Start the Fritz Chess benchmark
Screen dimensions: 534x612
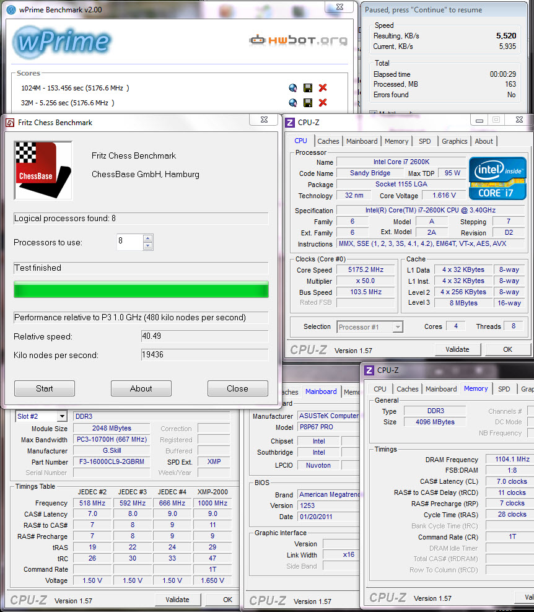pos(45,388)
